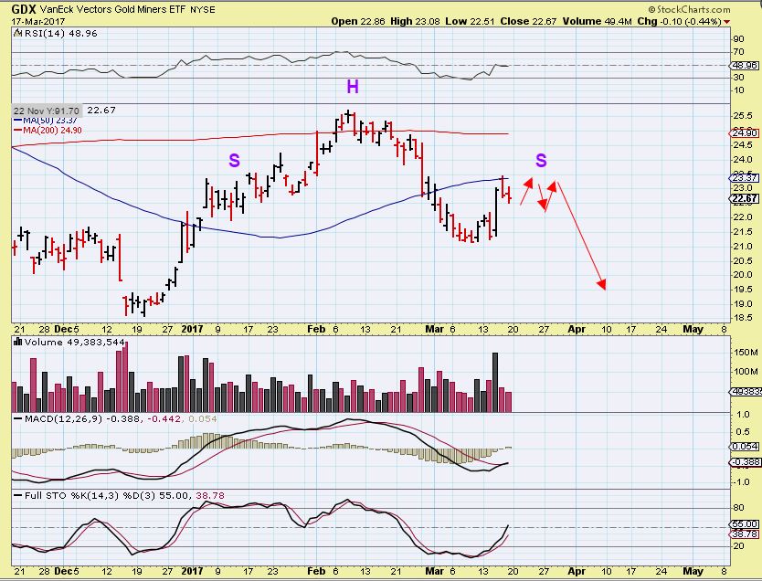Click the NYSE exchange label

click(x=203, y=10)
